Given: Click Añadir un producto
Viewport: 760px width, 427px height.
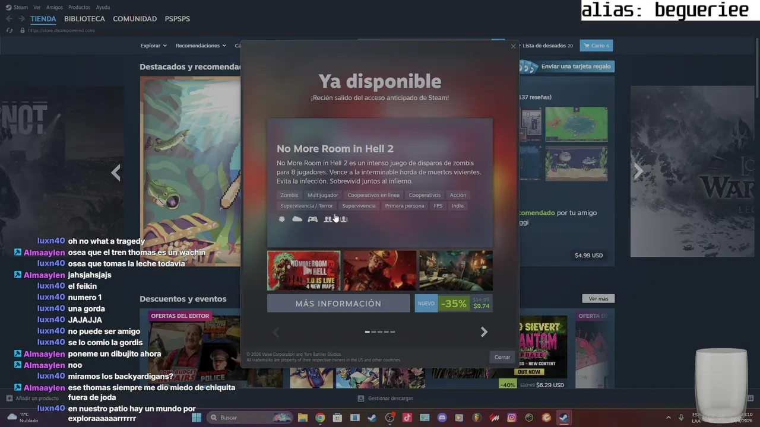Looking at the screenshot, I should [33, 399].
